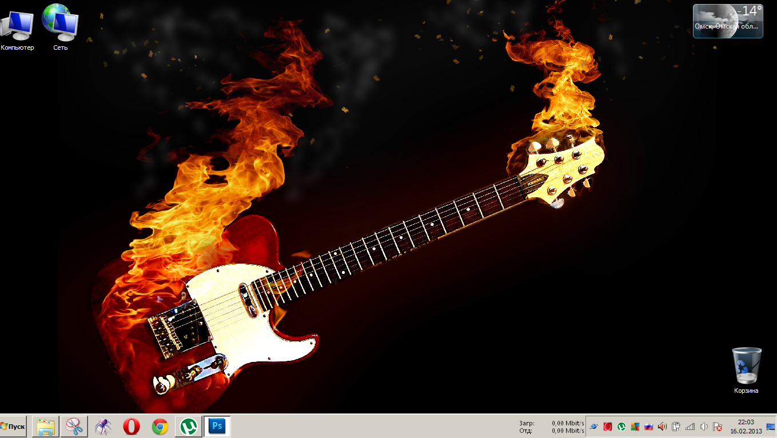This screenshot has width=777, height=438.
Task: Switch to the uTorrent taskbar window
Action: pyautogui.click(x=189, y=427)
